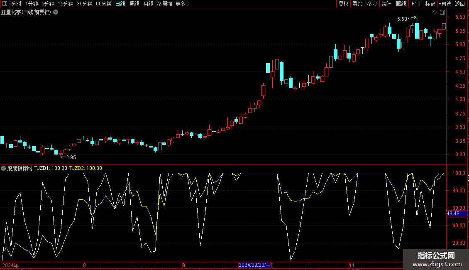Screen dimensions: 469x270
Task: Click the 股朋指标网 indicator name
Action: point(20,168)
